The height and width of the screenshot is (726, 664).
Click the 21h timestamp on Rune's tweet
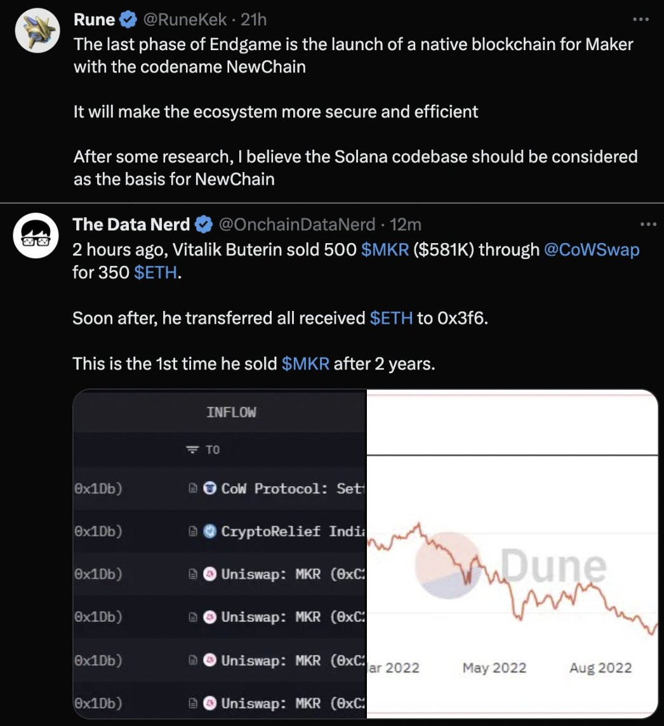(x=254, y=20)
